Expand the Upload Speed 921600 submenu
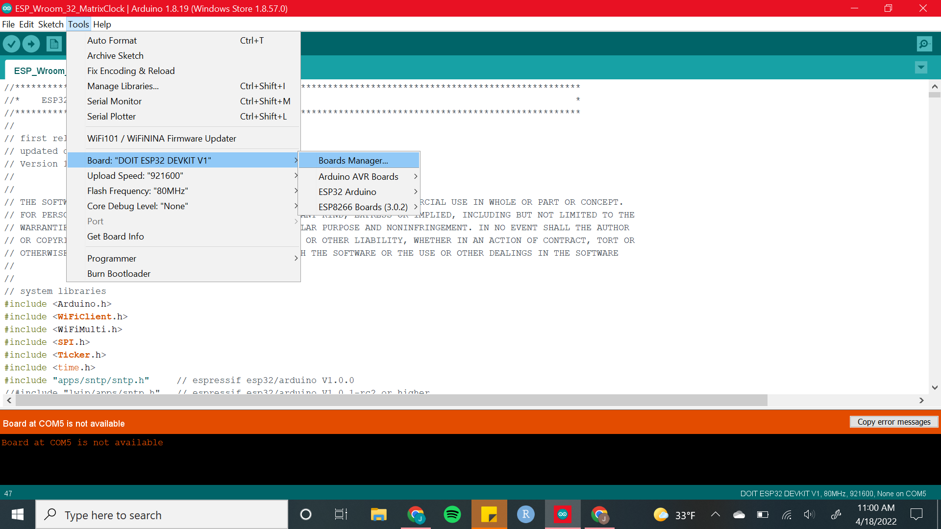Screen dimensions: 941x529 tap(183, 176)
